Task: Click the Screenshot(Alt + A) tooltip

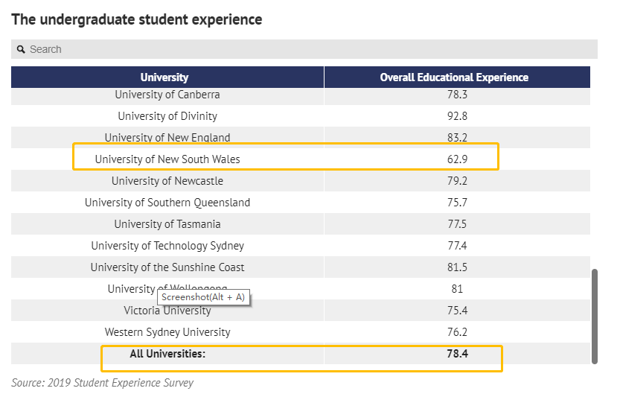Action: 203,297
